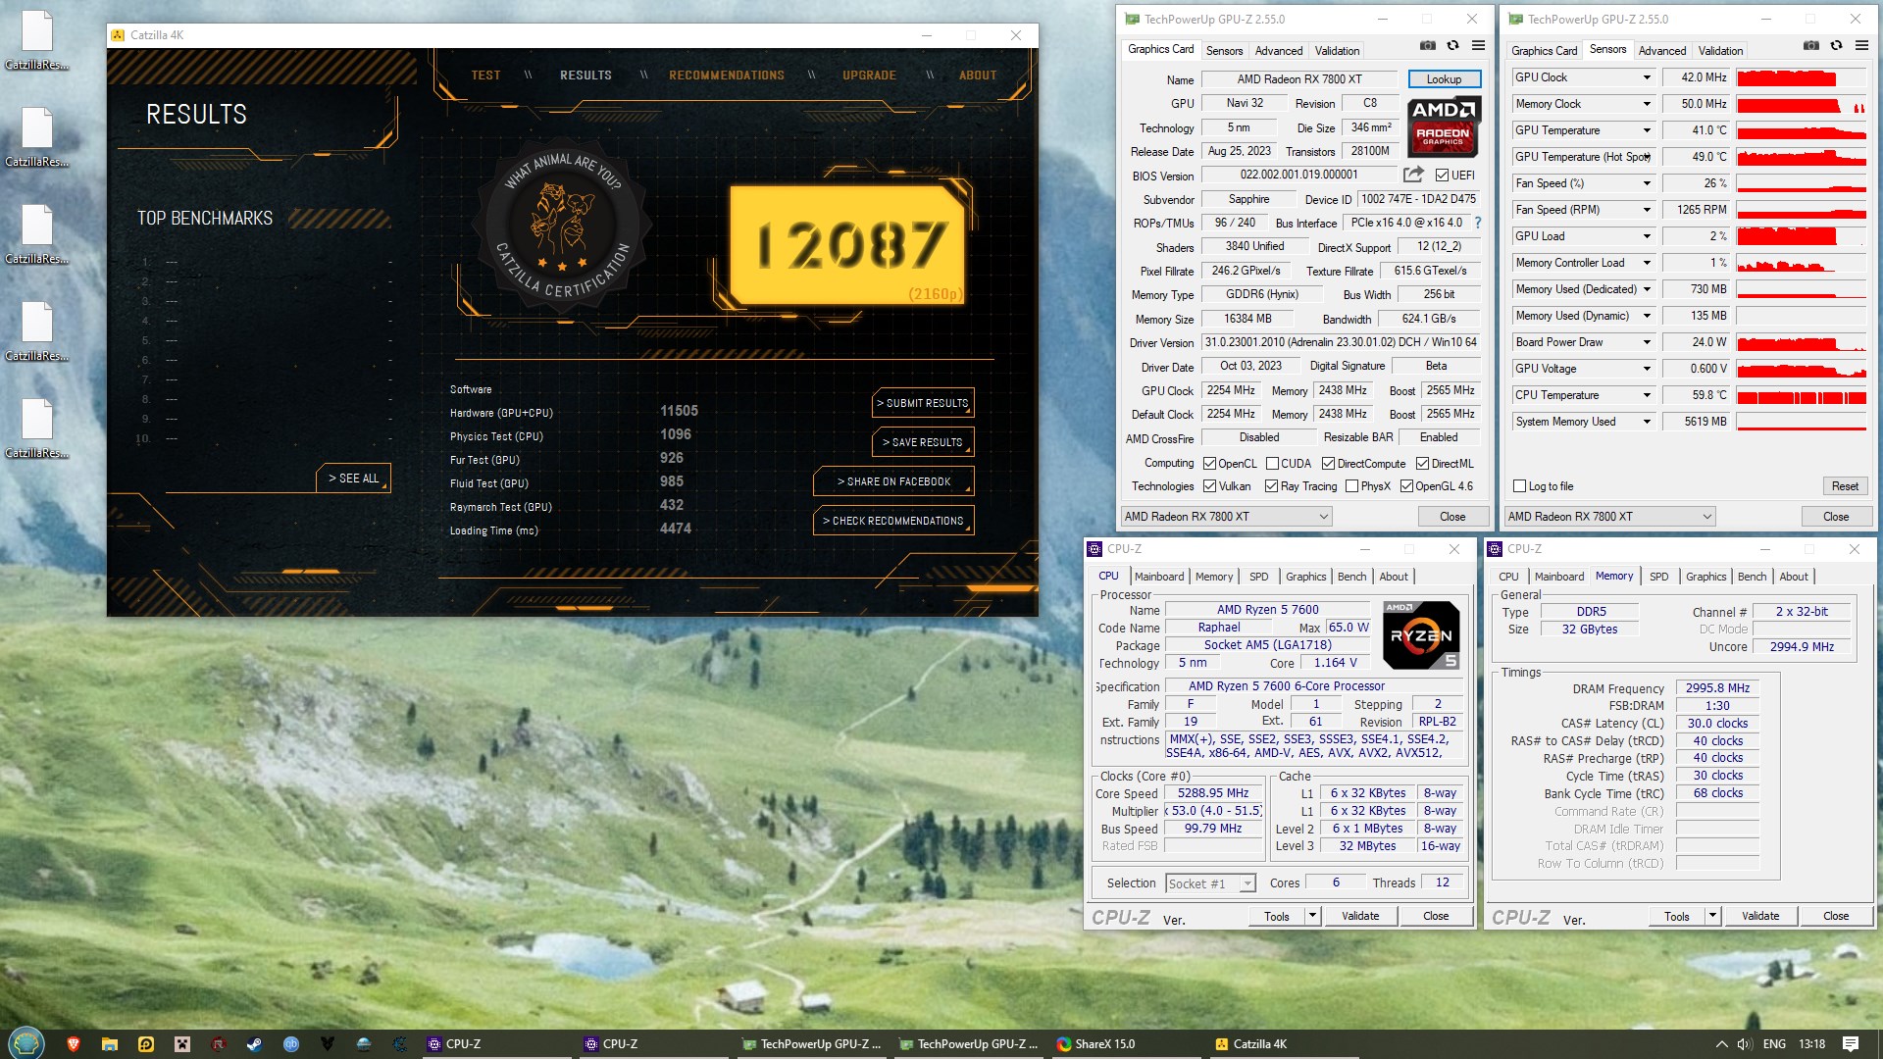Click the refresh icon in GPU-Z Graphics Card window
Image resolution: width=1883 pixels, height=1059 pixels.
pyautogui.click(x=1452, y=46)
